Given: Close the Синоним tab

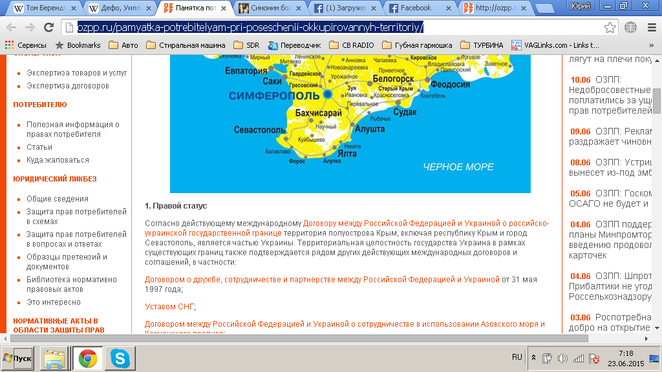Looking at the screenshot, I should click(299, 8).
